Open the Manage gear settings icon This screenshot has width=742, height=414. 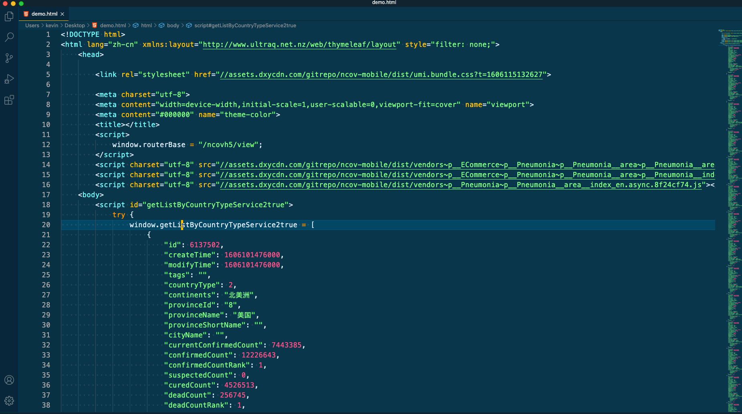coord(9,400)
